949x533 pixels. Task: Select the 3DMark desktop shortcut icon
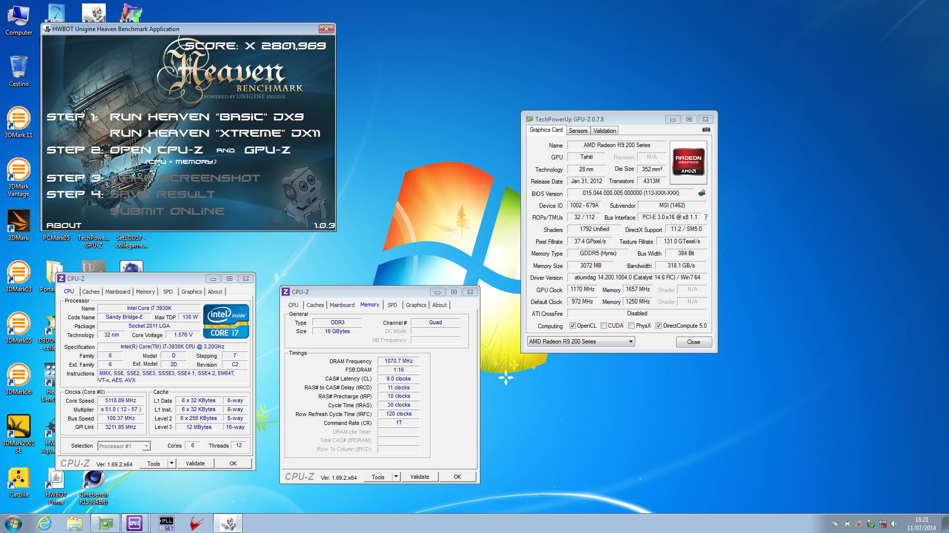pyautogui.click(x=19, y=225)
